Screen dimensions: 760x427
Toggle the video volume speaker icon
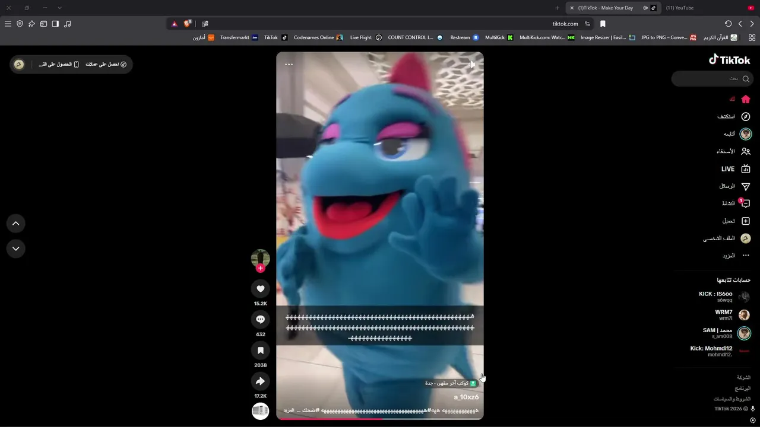pyautogui.click(x=471, y=64)
